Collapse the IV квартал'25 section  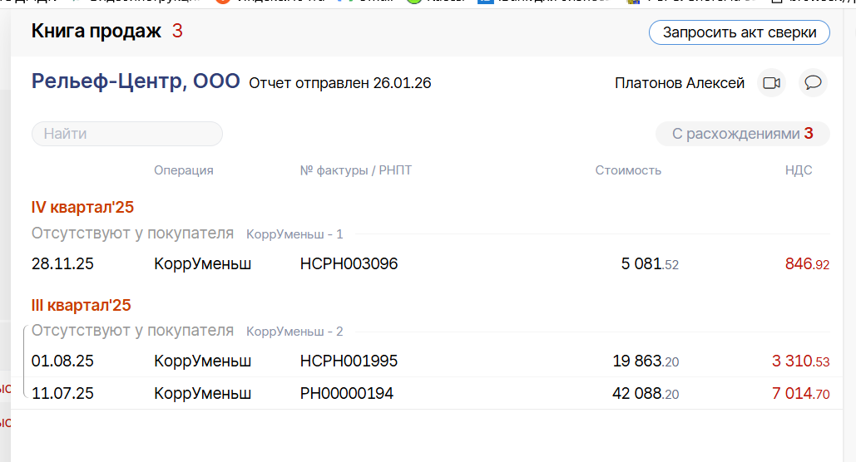[82, 208]
